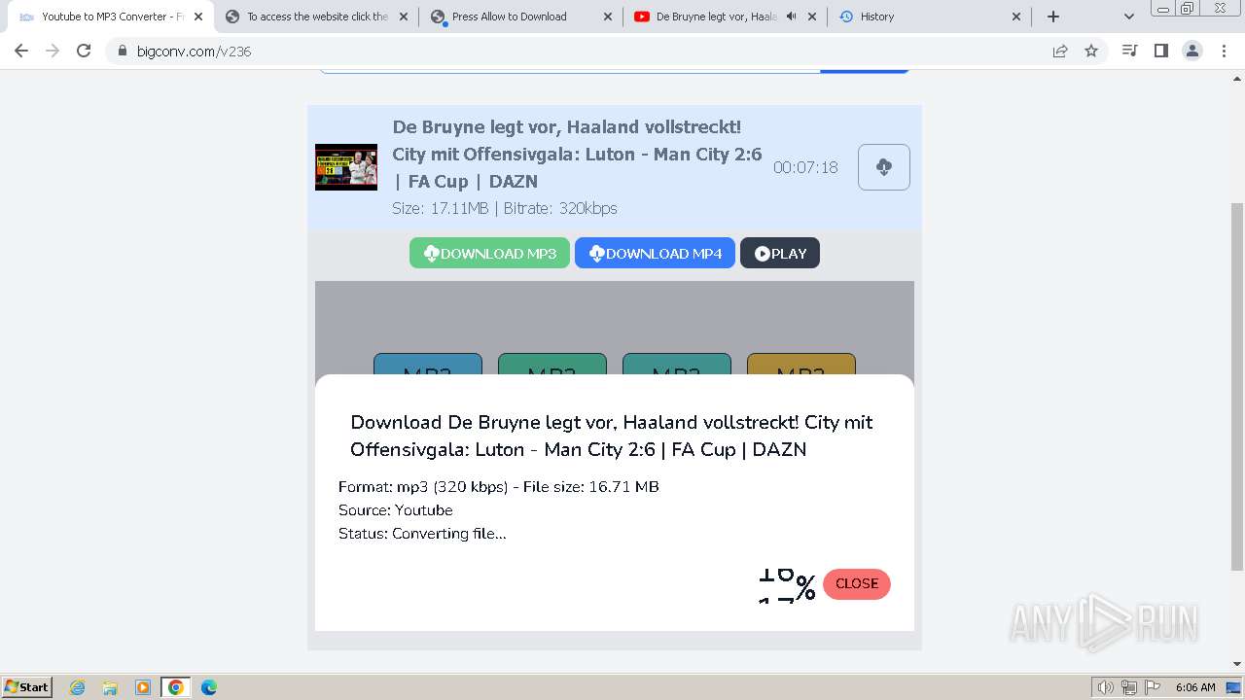Click the 'Source: Youtube' text
This screenshot has width=1245, height=700.
tap(396, 510)
